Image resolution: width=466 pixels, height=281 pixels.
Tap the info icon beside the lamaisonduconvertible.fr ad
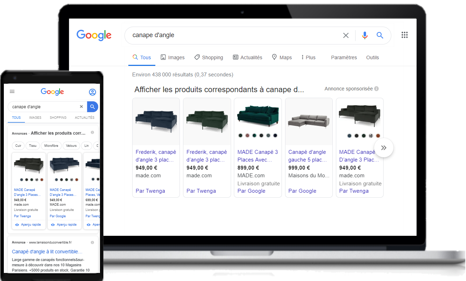click(x=92, y=242)
